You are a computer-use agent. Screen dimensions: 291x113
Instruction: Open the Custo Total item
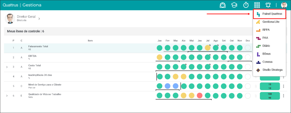coord(34,65)
